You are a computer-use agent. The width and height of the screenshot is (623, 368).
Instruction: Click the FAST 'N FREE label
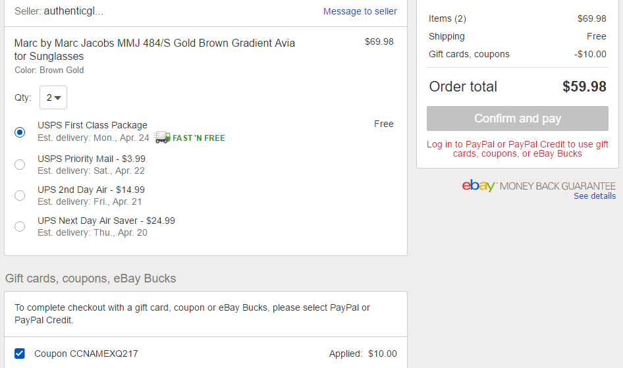click(x=199, y=138)
